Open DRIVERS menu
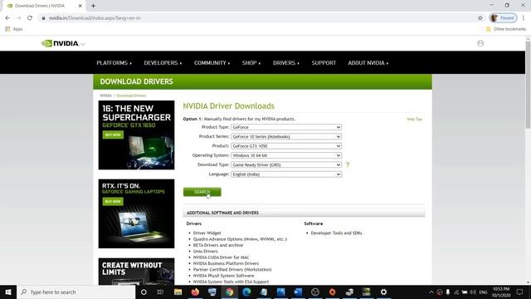Screen dimensions: 531x299 [x=286, y=63]
